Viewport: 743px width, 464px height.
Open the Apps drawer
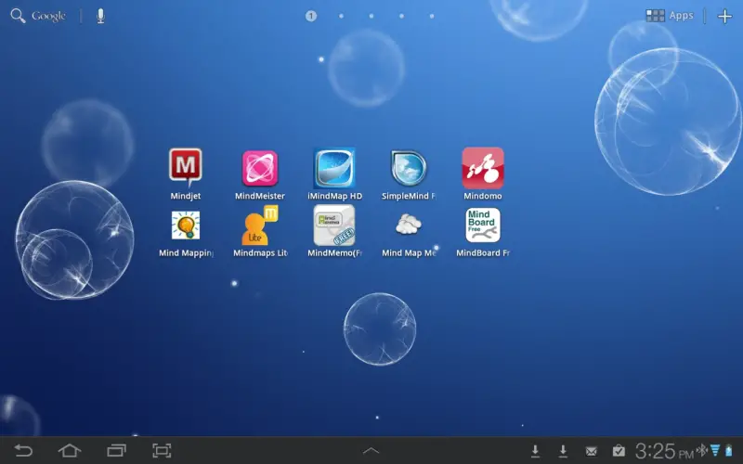[x=670, y=16]
